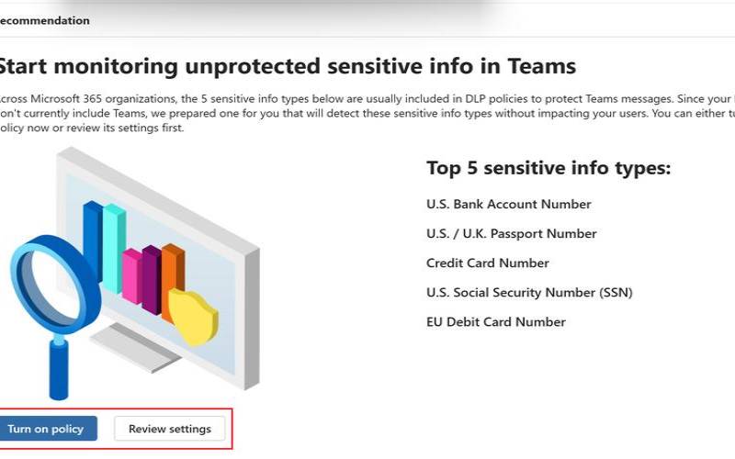Click the DLP policy description paragraph
This screenshot has width=735, height=459.
367,113
